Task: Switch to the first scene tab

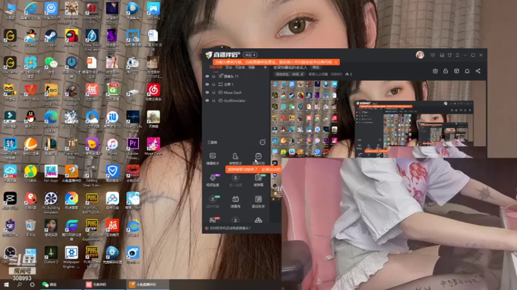Action: (216, 67)
